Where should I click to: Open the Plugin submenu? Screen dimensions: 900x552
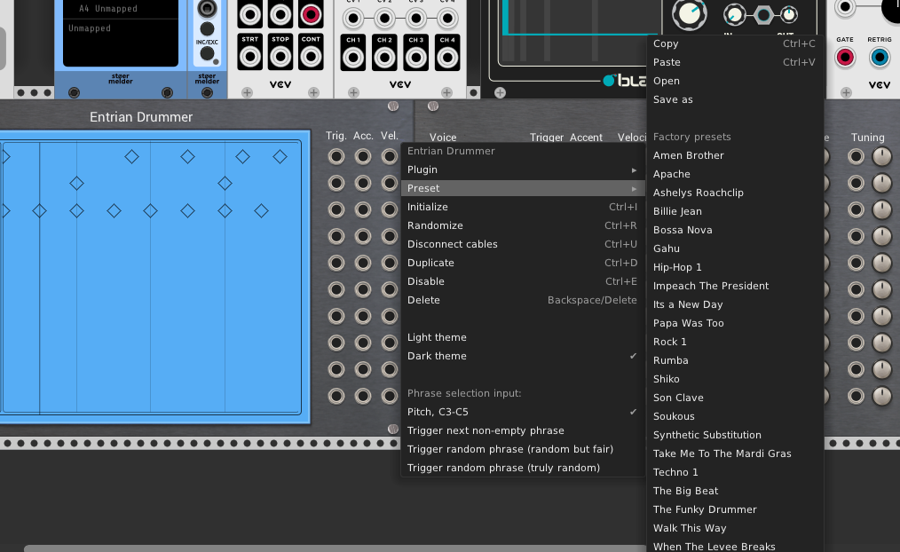pos(522,170)
